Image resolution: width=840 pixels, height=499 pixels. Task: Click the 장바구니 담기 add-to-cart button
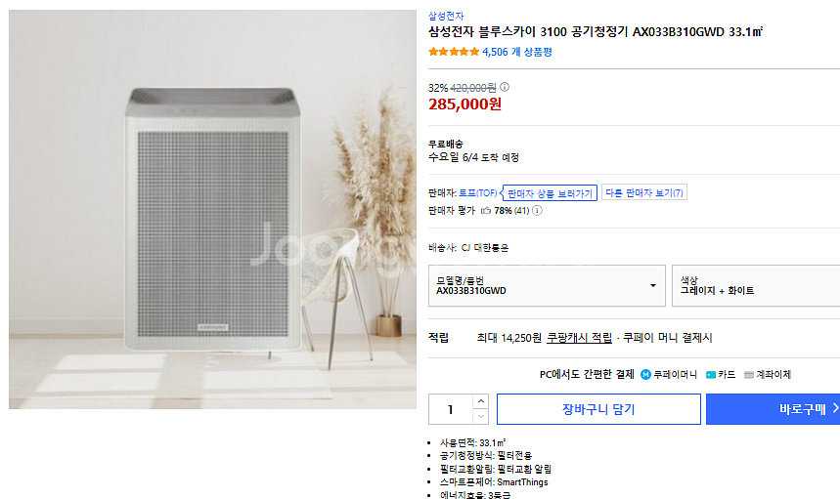point(598,409)
